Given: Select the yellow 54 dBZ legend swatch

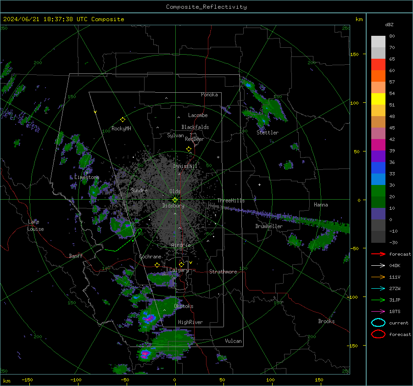Looking at the screenshot, I should [x=378, y=99].
